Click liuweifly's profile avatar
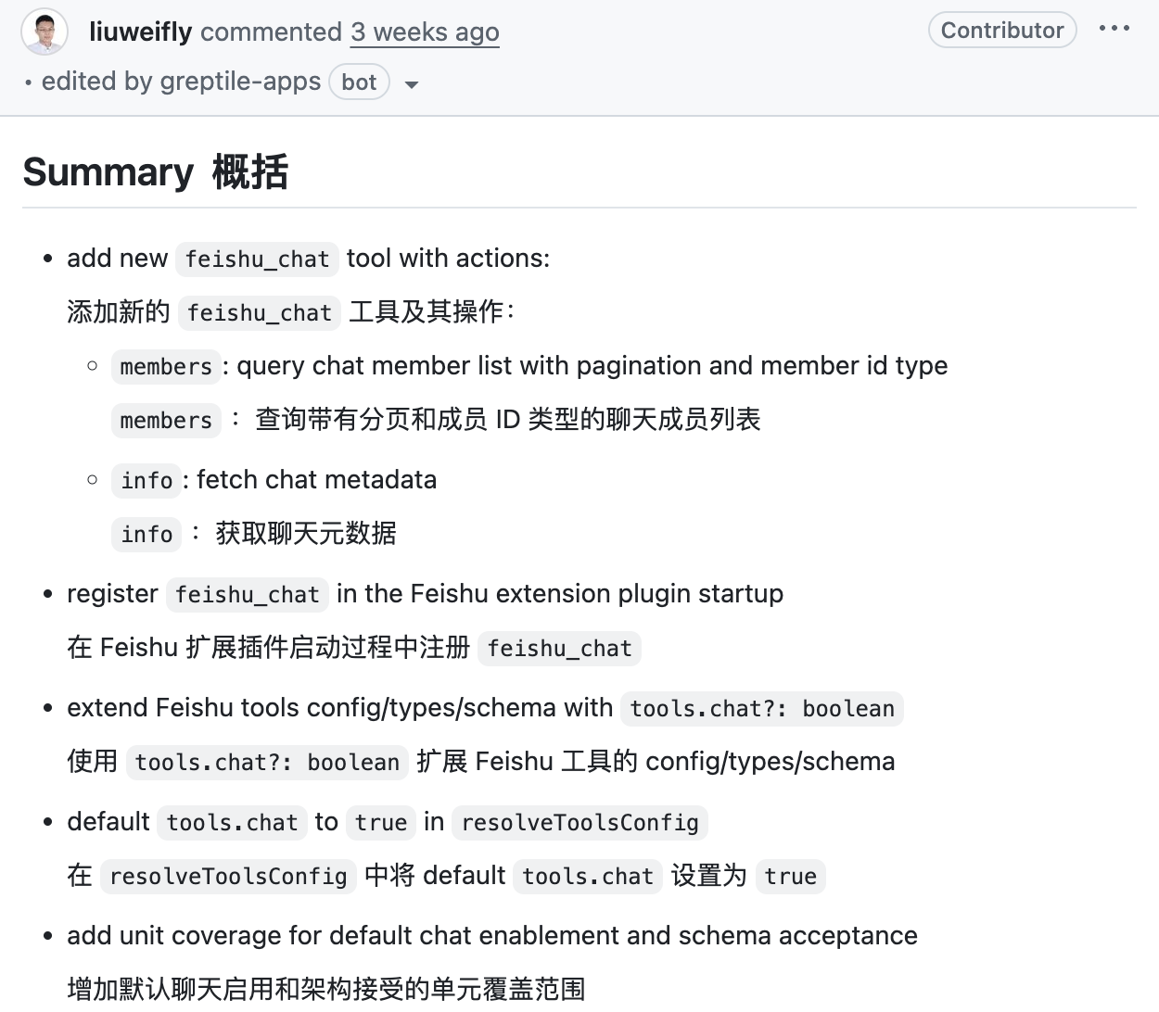1159x1012 pixels. [x=45, y=31]
